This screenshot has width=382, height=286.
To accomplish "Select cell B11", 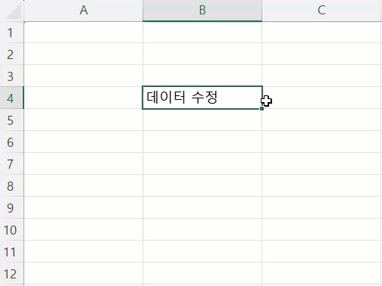I will pos(202,251).
